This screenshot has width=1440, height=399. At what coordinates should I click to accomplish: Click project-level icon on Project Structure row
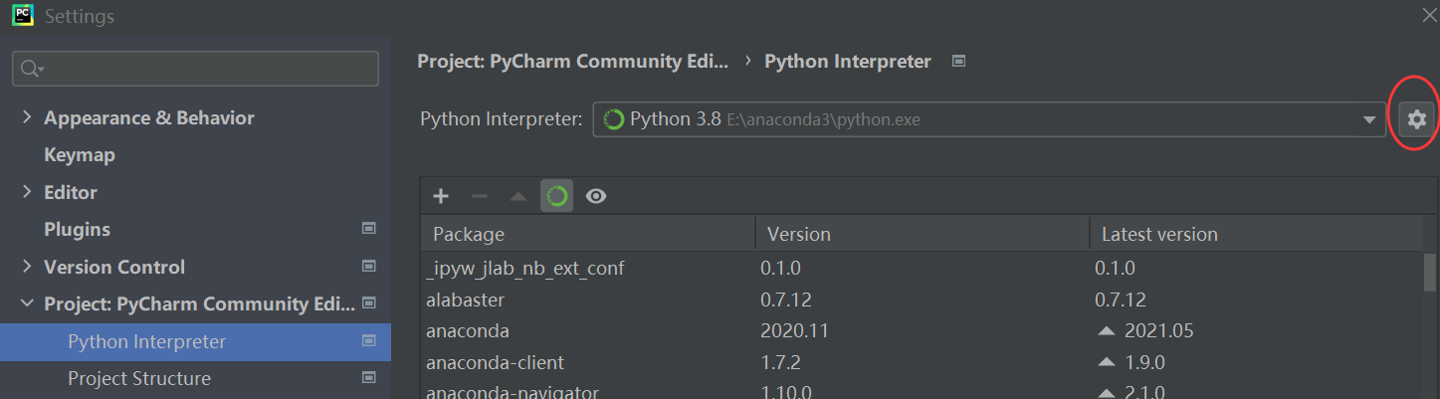click(x=369, y=378)
